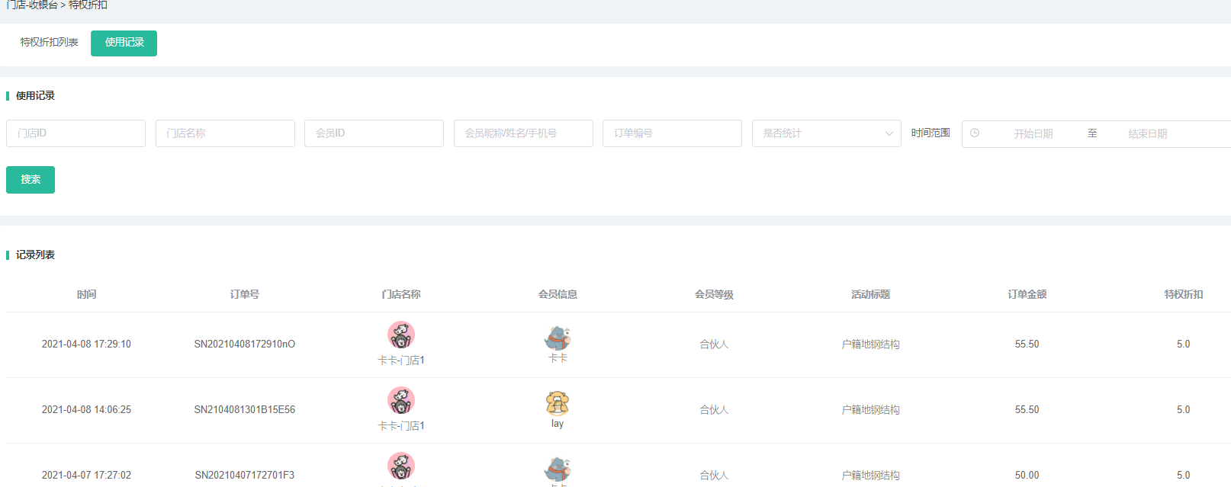Focus the 门店名称 input field
Viewport: 1231px width, 487px height.
(225, 133)
